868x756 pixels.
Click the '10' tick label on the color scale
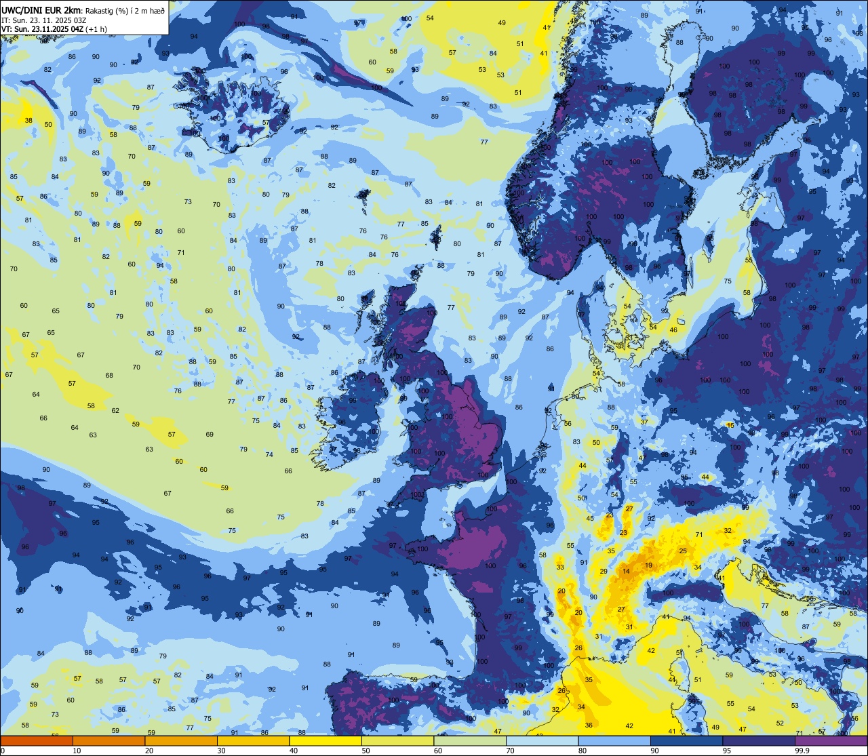[x=77, y=751]
